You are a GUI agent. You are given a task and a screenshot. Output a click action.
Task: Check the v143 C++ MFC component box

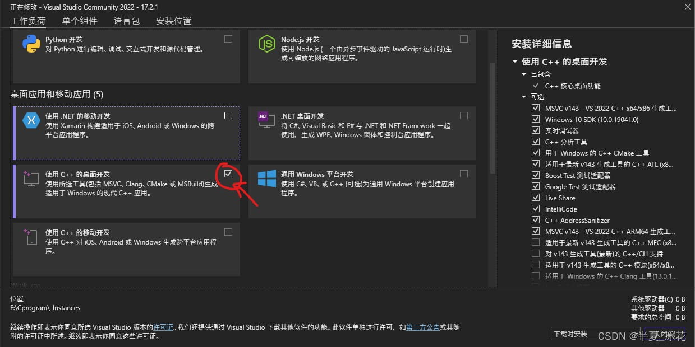(x=535, y=242)
